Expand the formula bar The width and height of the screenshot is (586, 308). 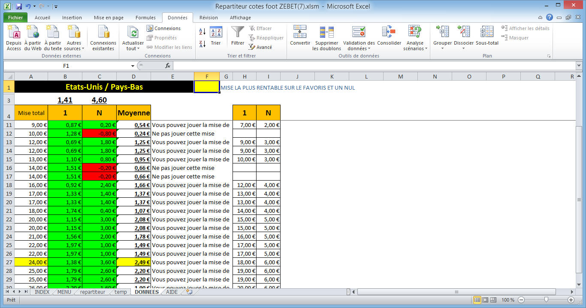click(x=579, y=66)
